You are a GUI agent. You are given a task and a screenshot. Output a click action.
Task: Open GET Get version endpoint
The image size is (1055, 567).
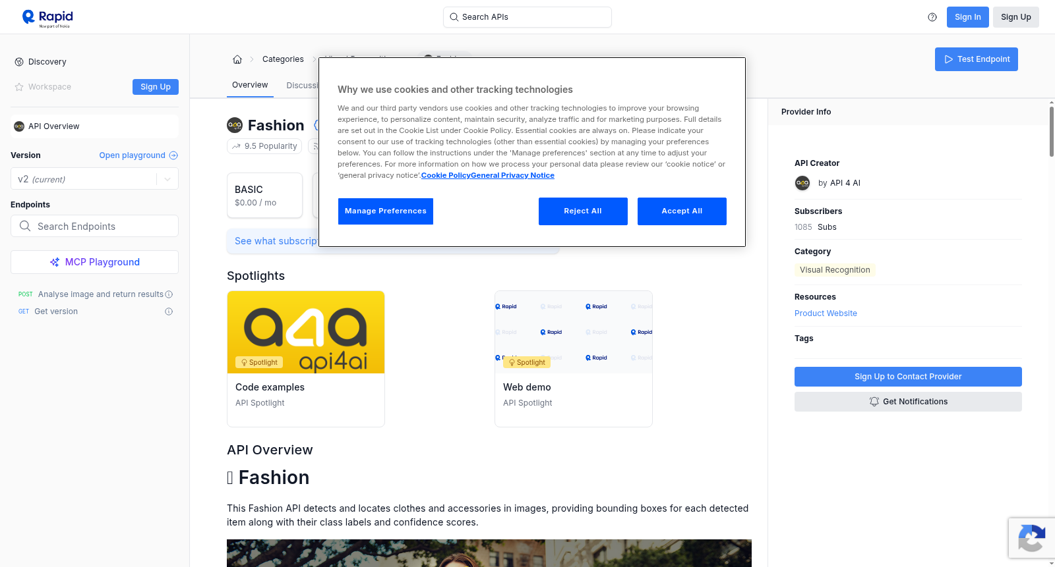pyautogui.click(x=94, y=311)
